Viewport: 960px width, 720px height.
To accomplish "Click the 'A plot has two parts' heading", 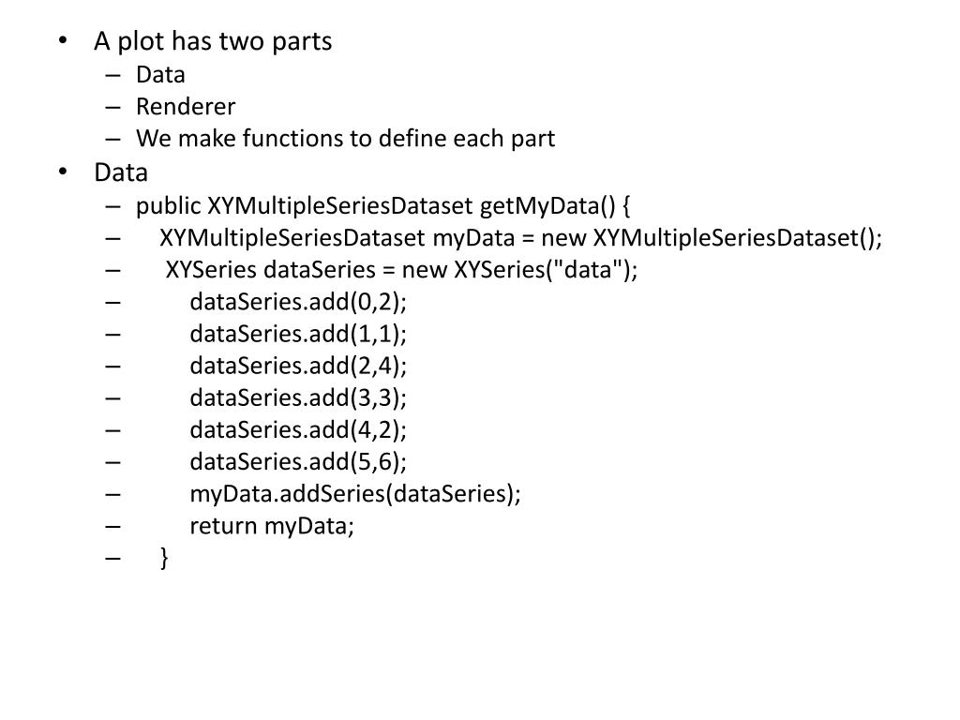I will pyautogui.click(x=213, y=41).
